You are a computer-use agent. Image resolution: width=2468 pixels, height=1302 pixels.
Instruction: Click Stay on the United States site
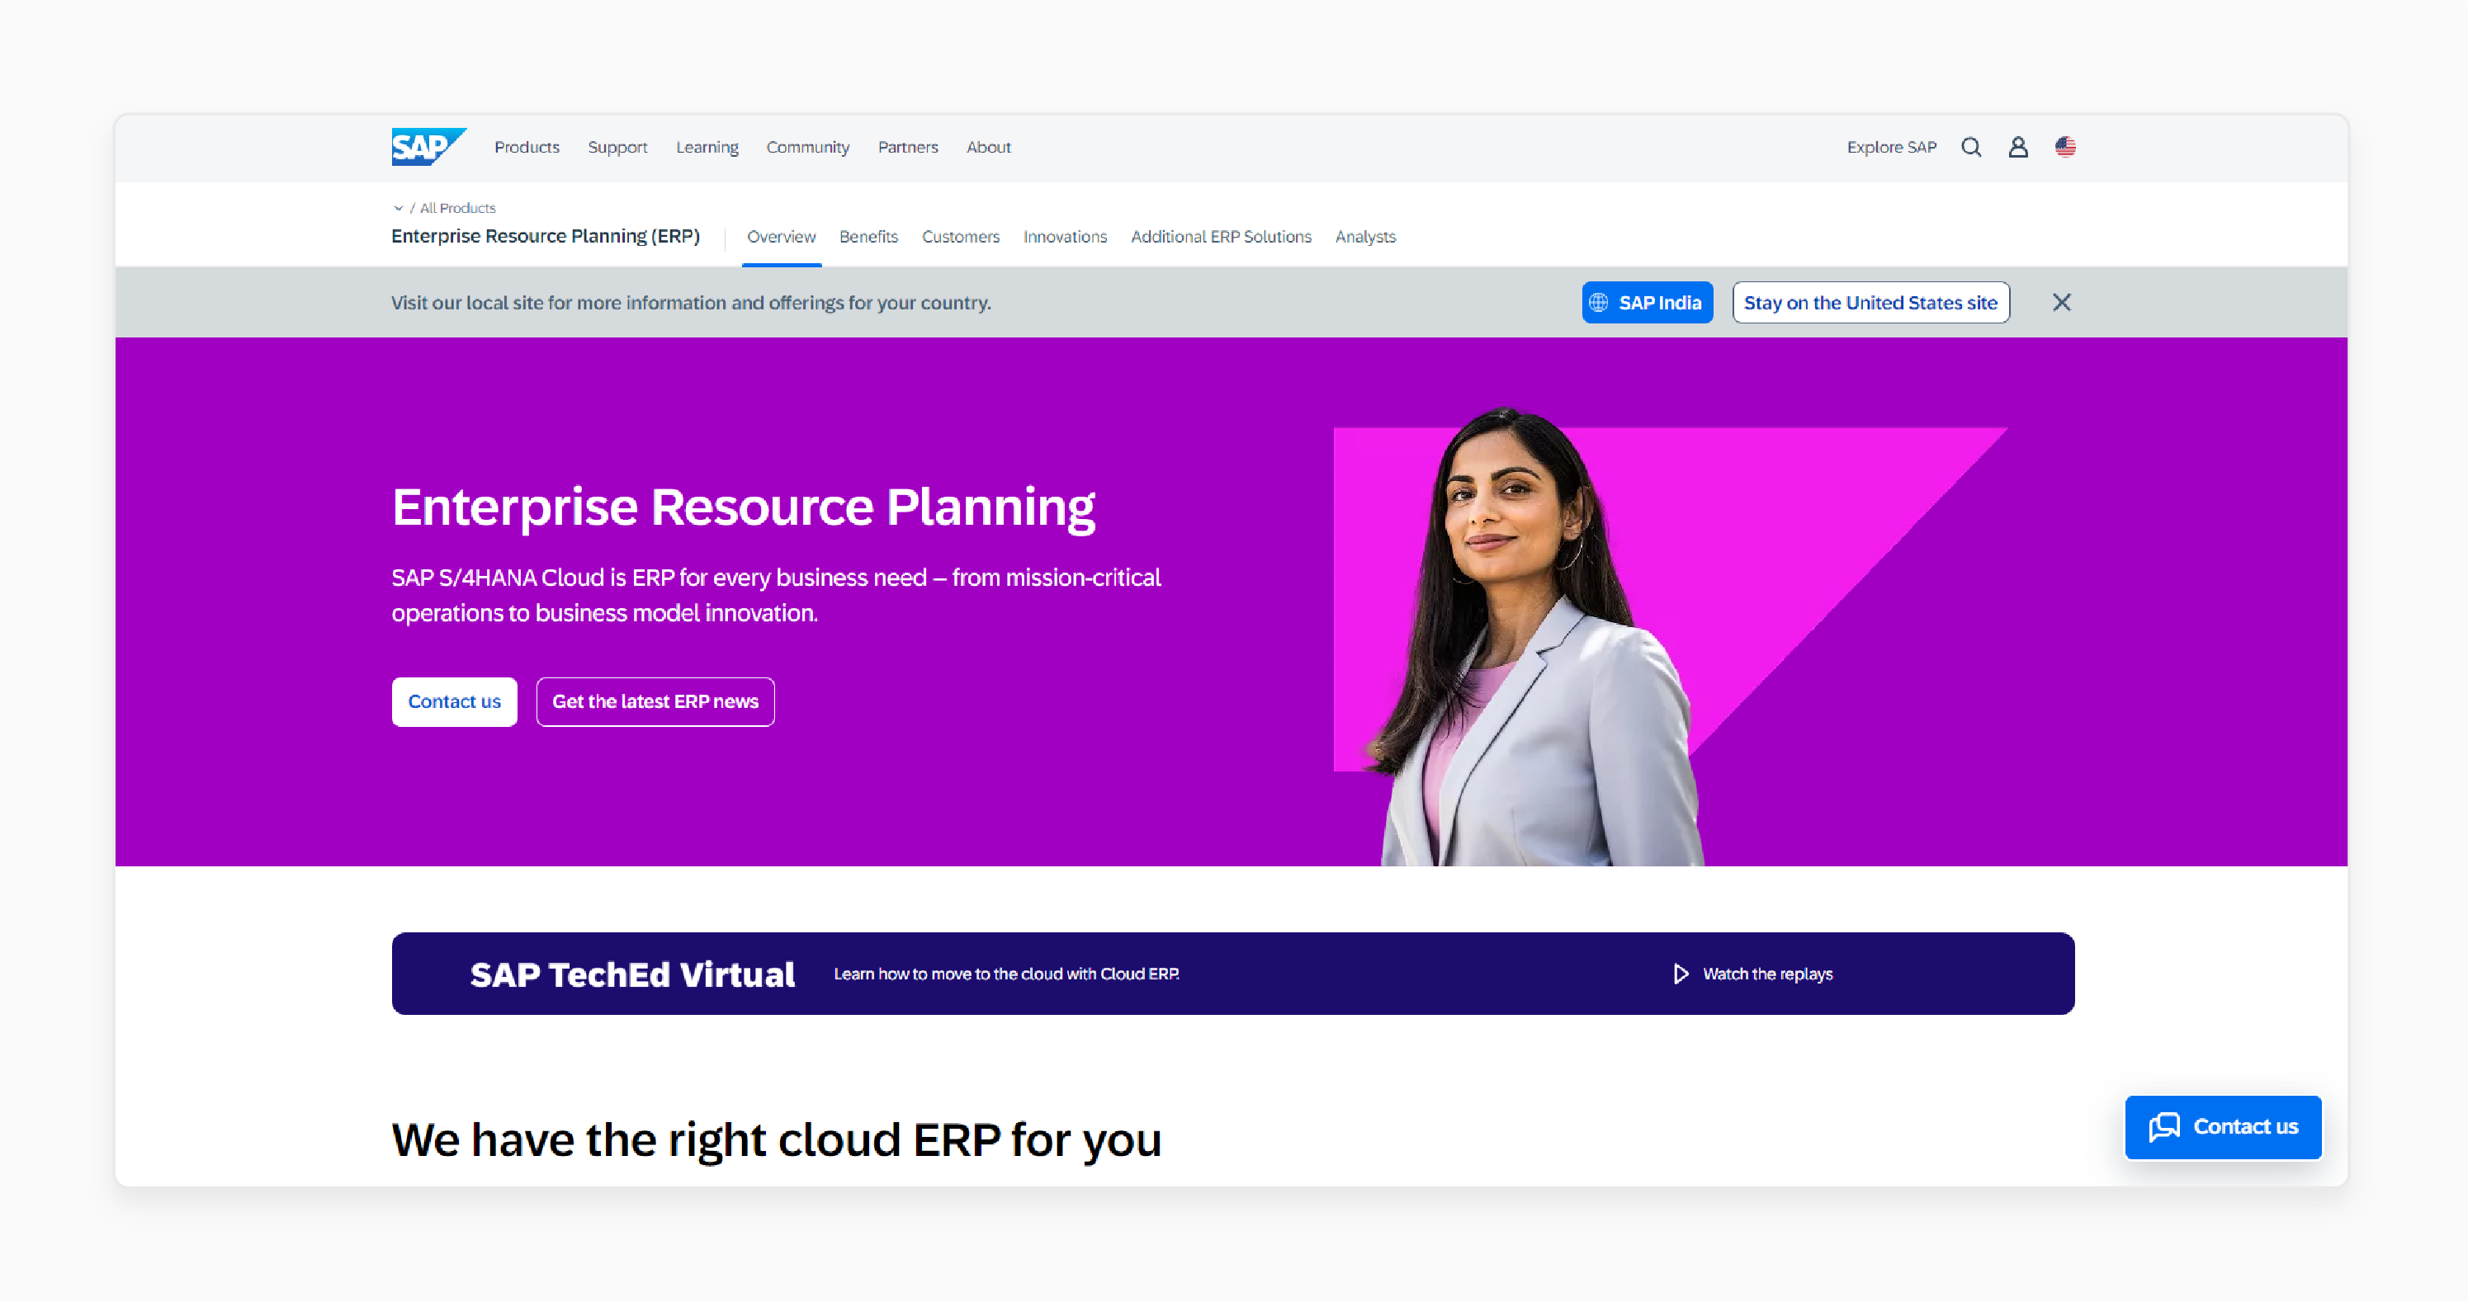[1870, 304]
